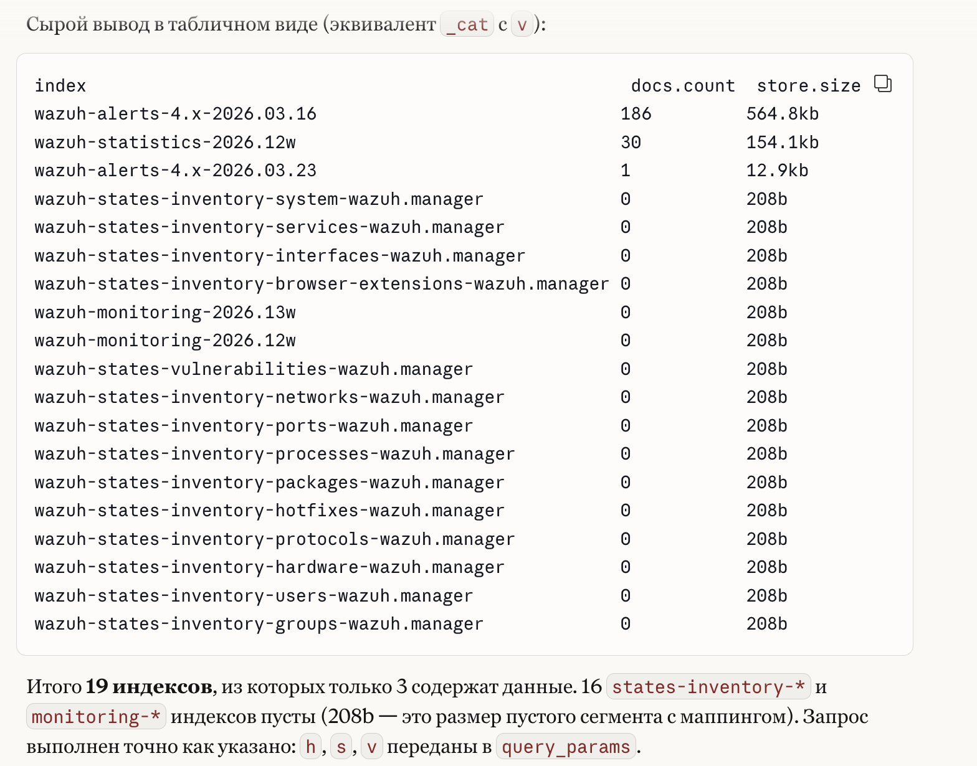Screen dimensions: 977x766
Task: Click the store size 12.9kb
Action: pos(778,171)
